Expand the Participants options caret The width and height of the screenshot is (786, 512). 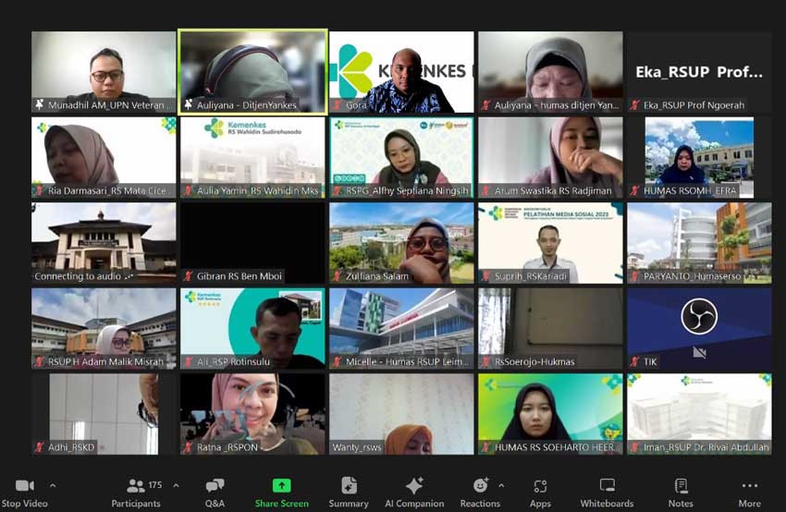[176, 485]
